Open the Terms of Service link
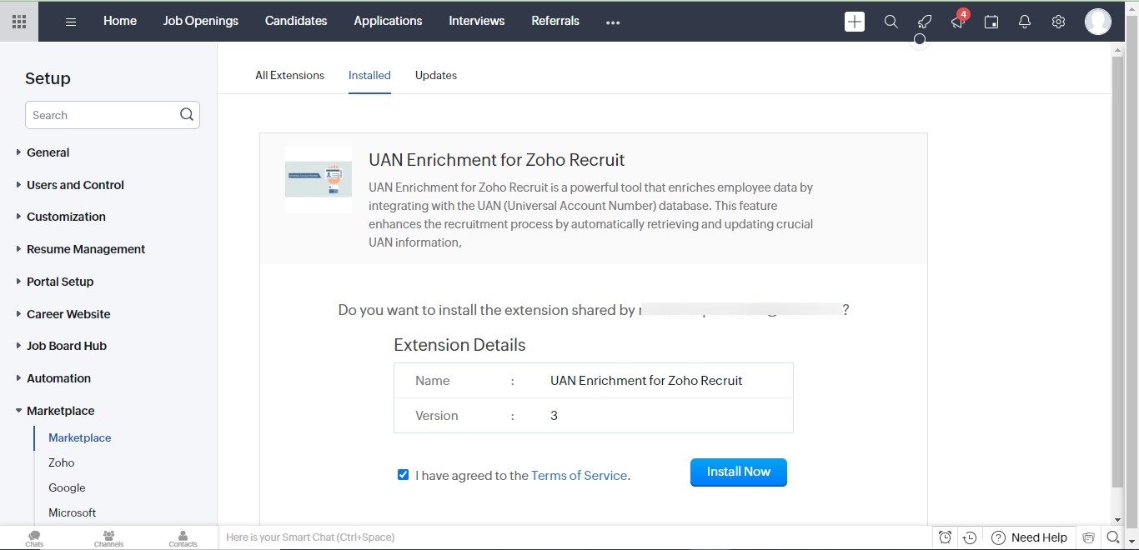The width and height of the screenshot is (1139, 550). click(579, 476)
